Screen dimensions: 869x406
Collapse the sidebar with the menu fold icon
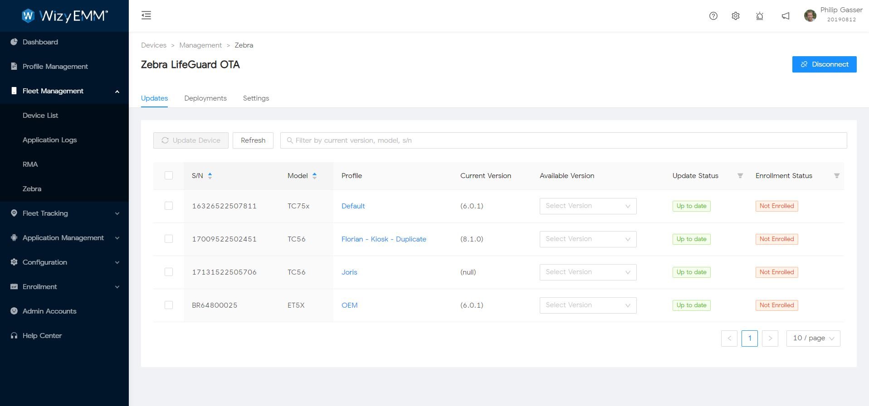coord(146,15)
